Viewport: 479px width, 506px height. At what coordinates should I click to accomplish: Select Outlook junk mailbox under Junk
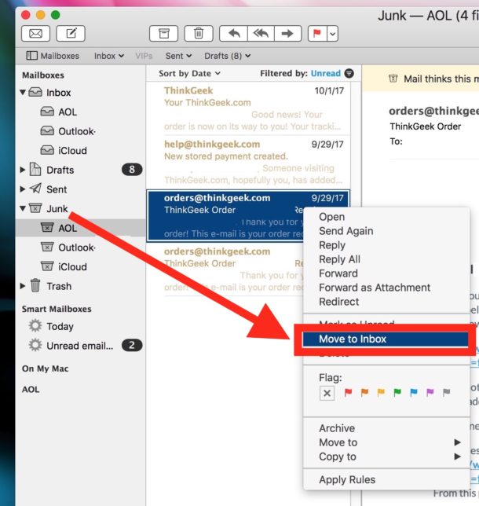(80, 247)
